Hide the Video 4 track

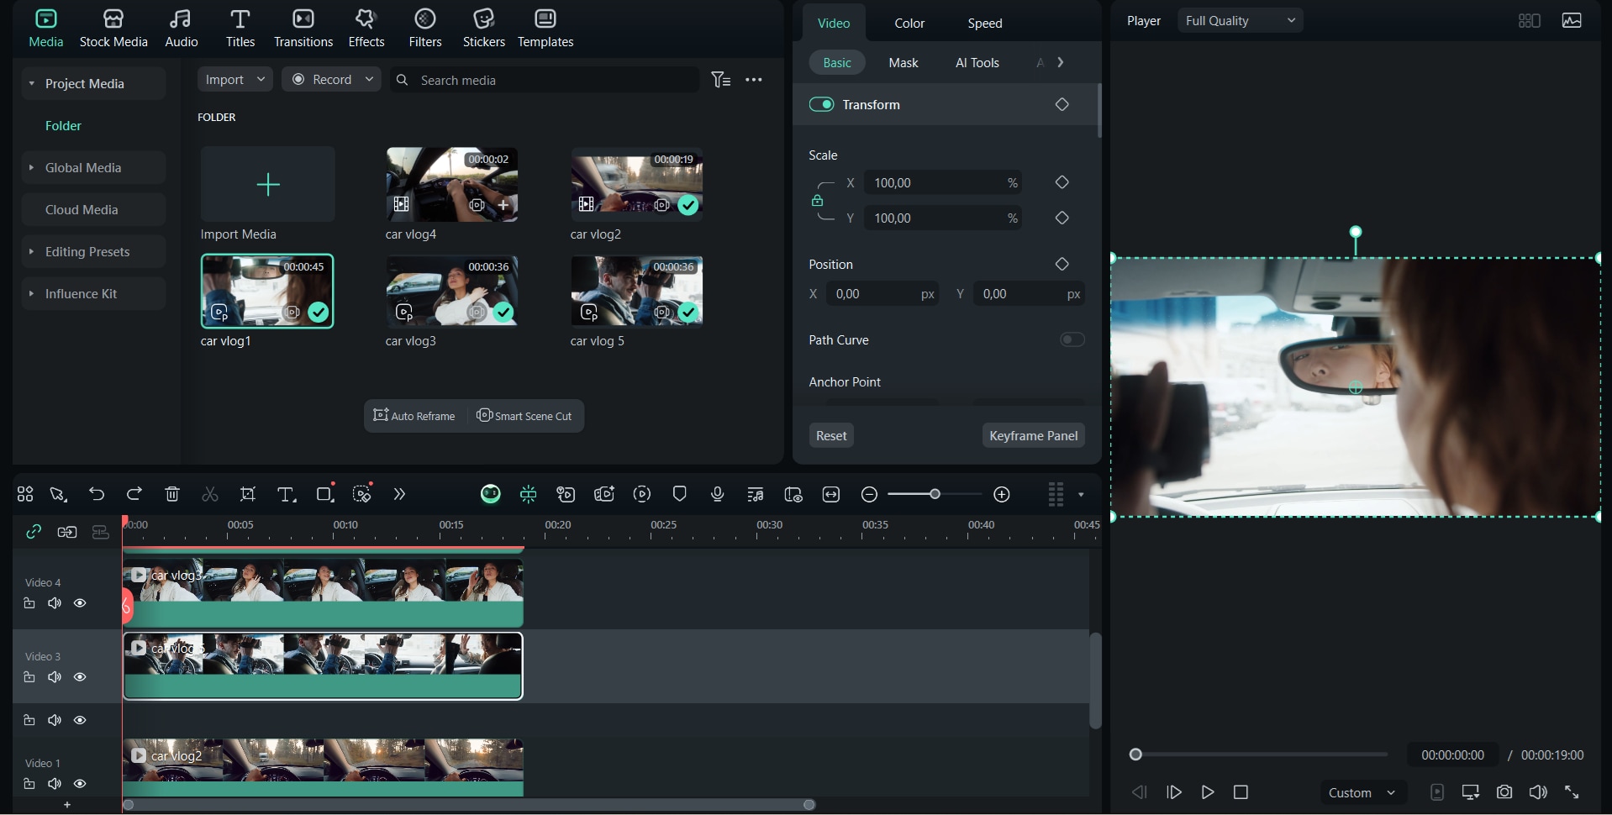80,603
